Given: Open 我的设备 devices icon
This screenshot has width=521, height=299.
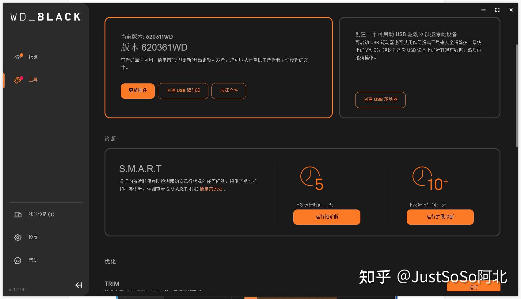Looking at the screenshot, I should click(x=18, y=214).
